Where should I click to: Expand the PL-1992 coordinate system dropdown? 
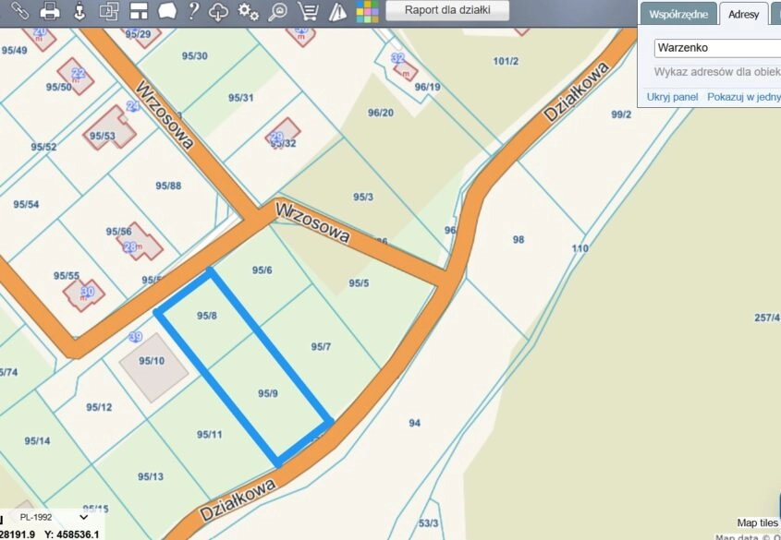coord(55,518)
